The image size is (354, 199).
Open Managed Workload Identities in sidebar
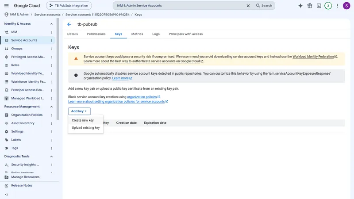[27, 98]
